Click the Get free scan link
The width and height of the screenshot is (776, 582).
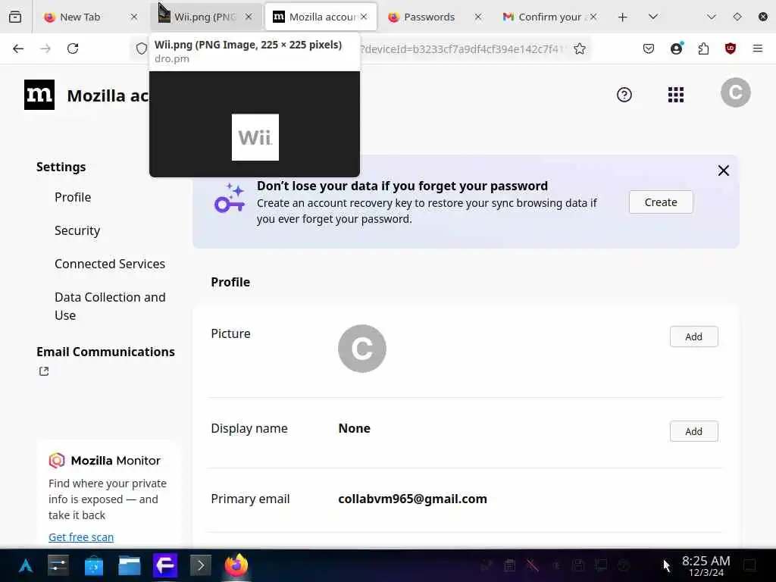81,537
